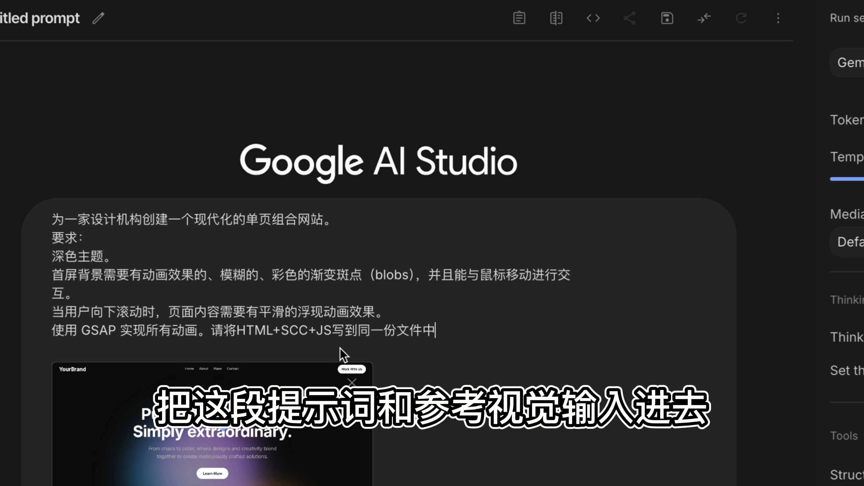
Task: Click the Run settings panel header
Action: [x=847, y=18]
